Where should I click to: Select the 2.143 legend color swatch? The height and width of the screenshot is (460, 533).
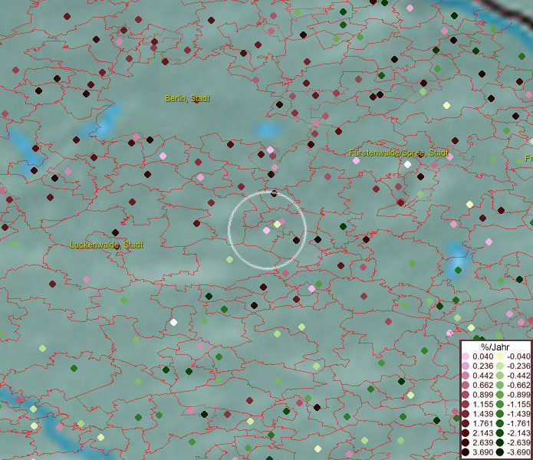coord(466,433)
